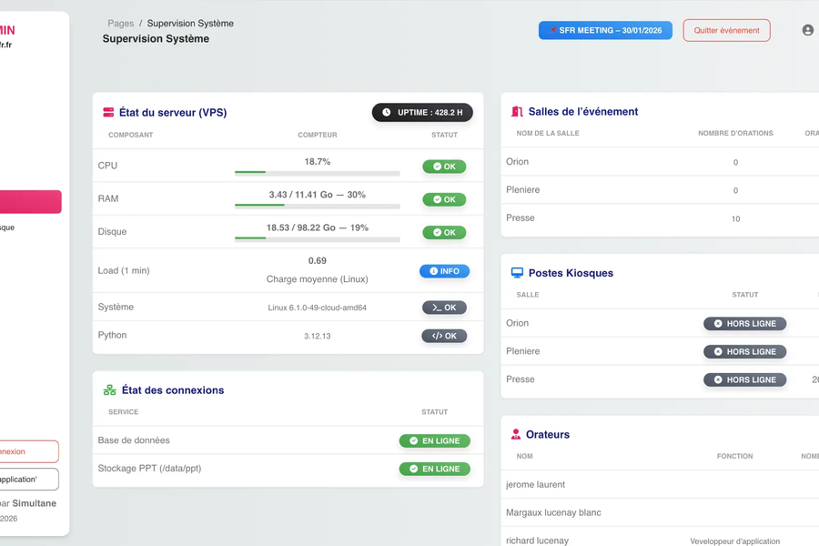Click the Python version 3.12.13
This screenshot has width=819, height=546.
click(x=317, y=336)
